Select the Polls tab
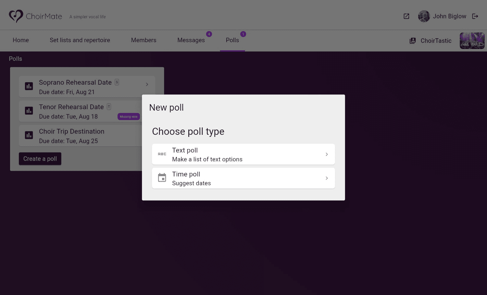This screenshot has width=487, height=295. click(232, 40)
